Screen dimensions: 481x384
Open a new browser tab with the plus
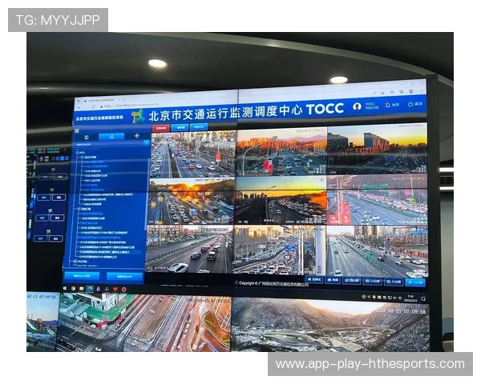click(x=125, y=99)
